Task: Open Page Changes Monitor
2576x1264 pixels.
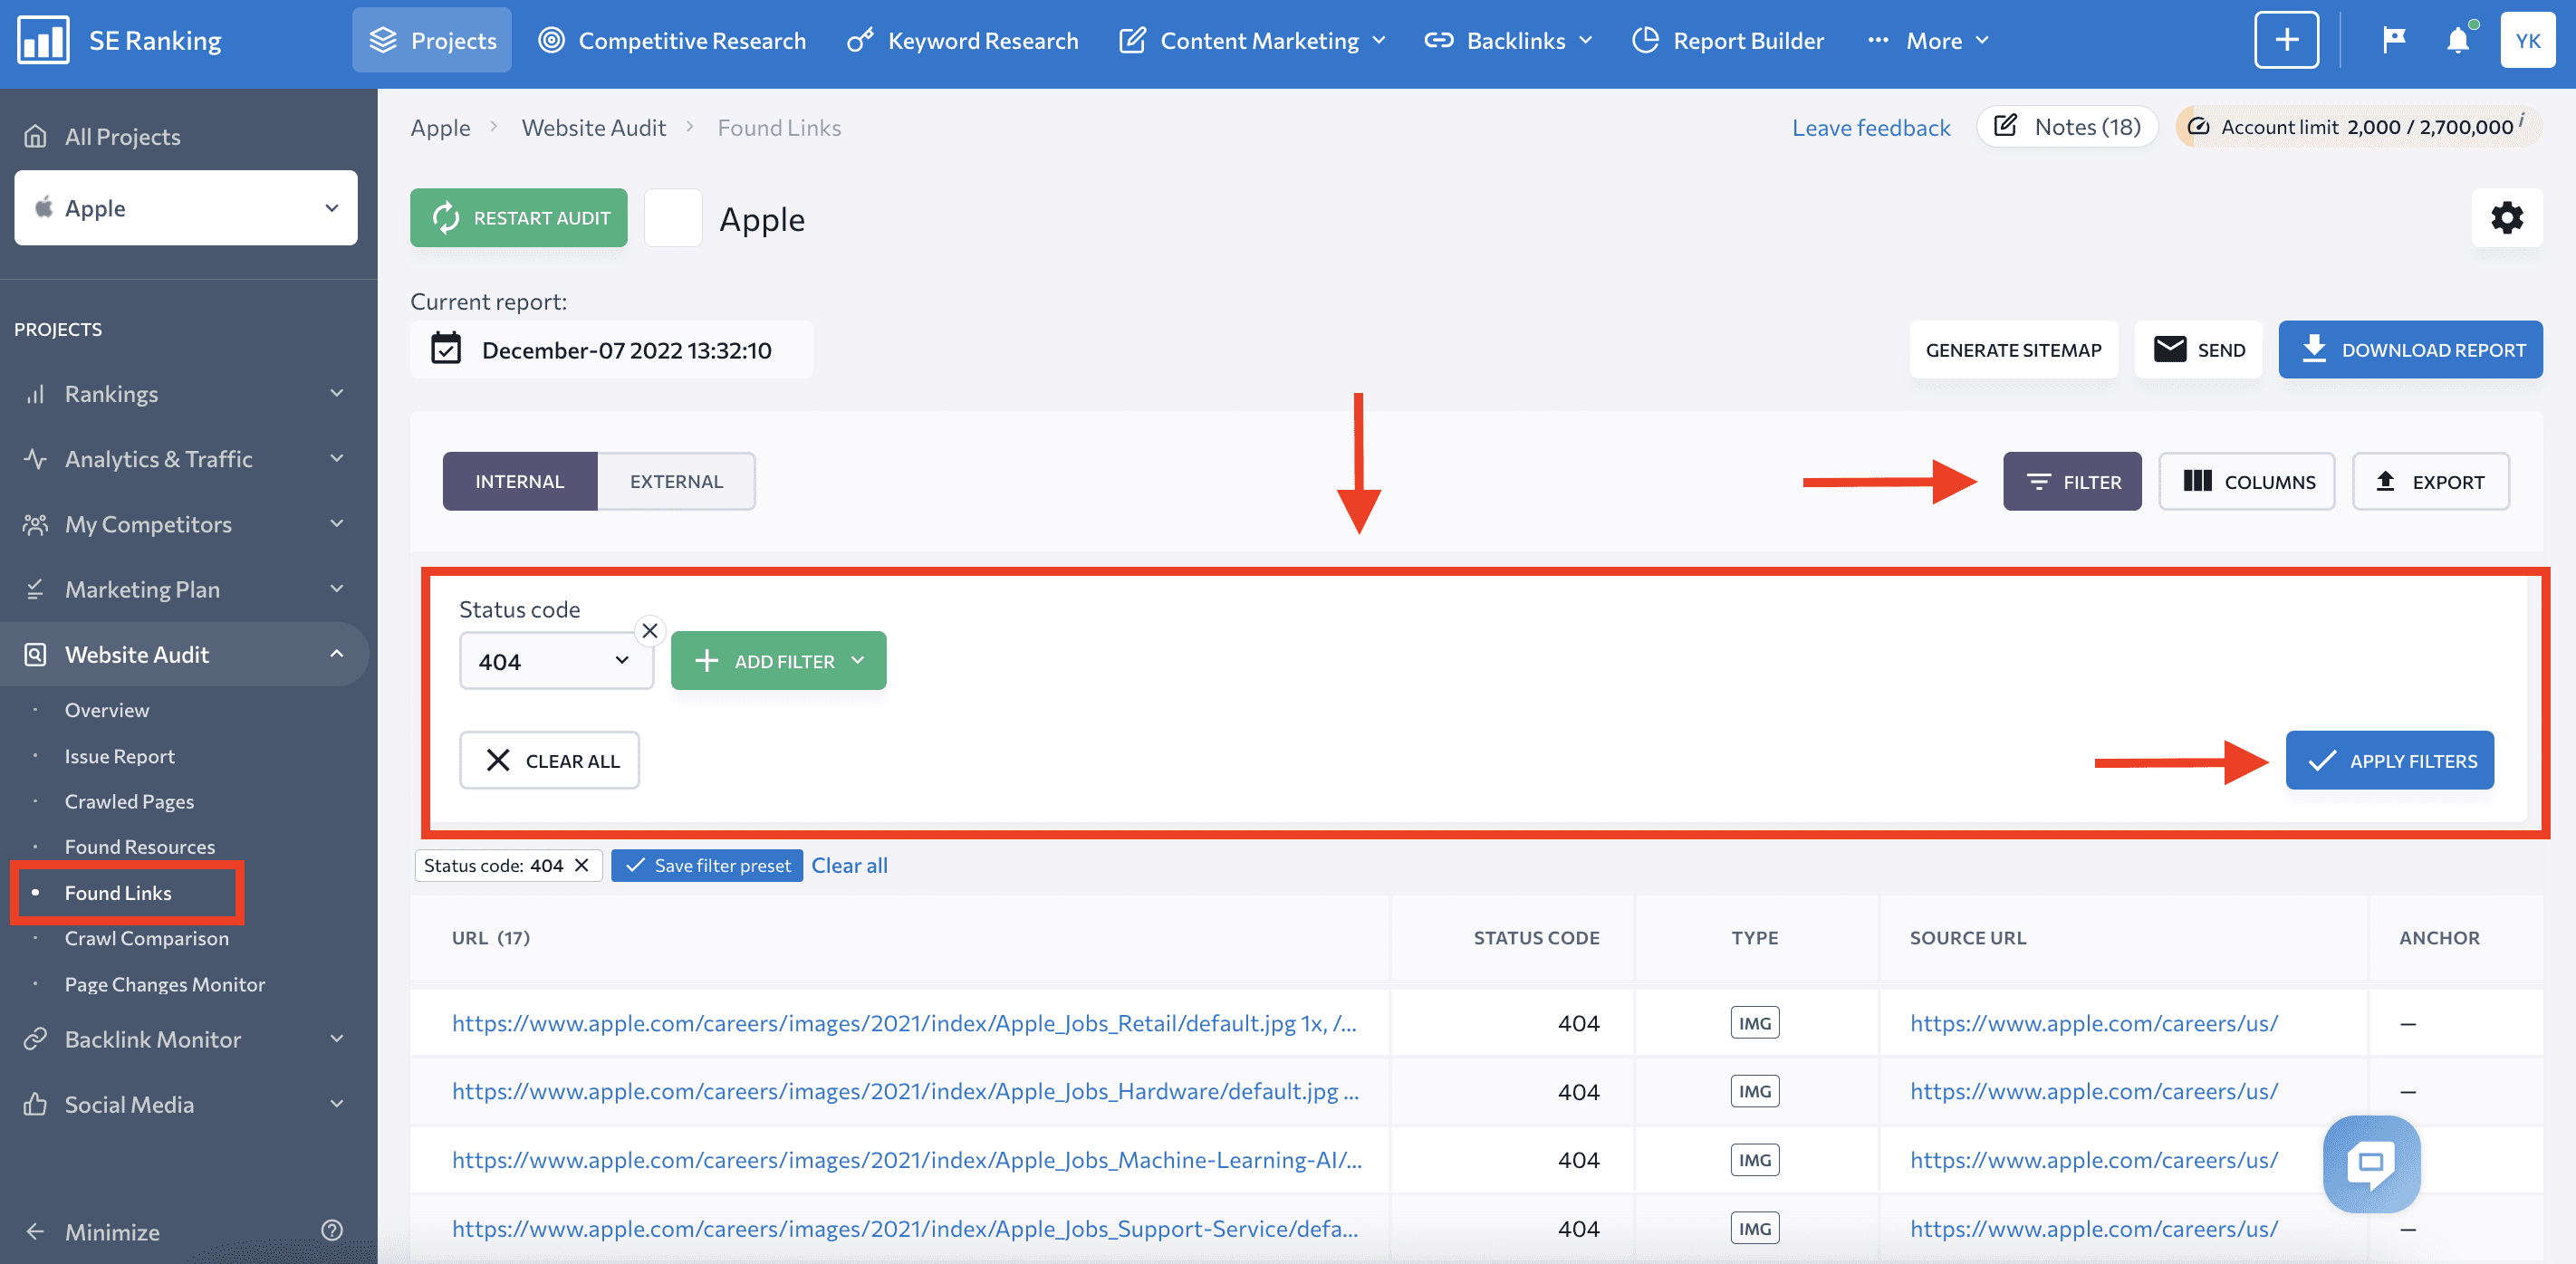Action: tap(165, 983)
